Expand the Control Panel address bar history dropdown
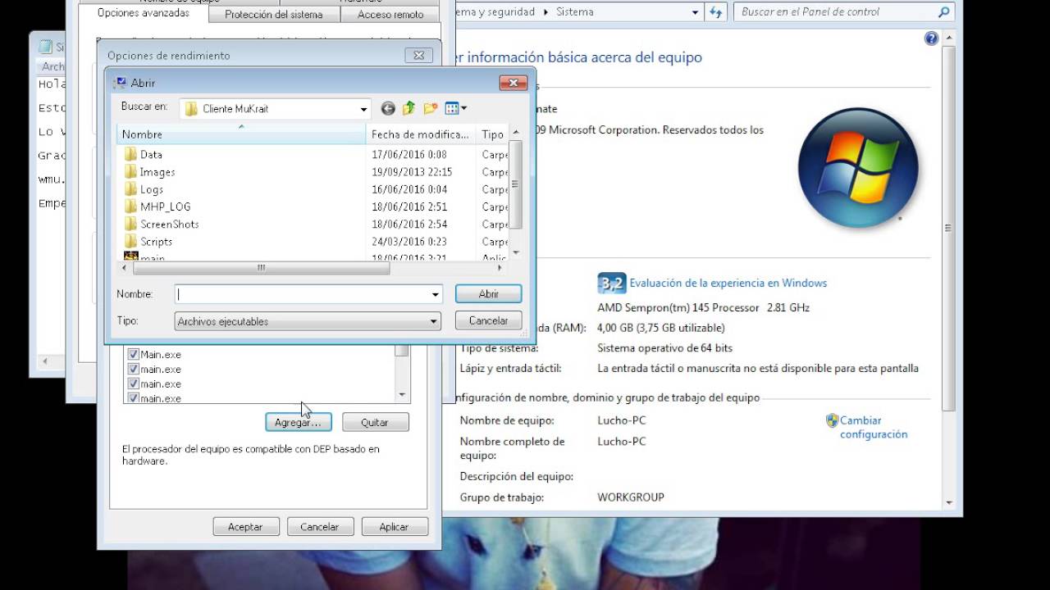The height and width of the screenshot is (590, 1050). click(x=695, y=12)
